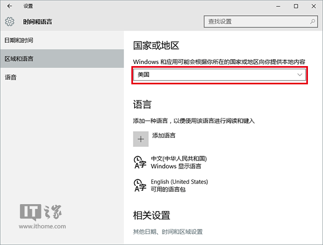Click the plus icon to add a language
The width and height of the screenshot is (323, 245).
pyautogui.click(x=141, y=139)
